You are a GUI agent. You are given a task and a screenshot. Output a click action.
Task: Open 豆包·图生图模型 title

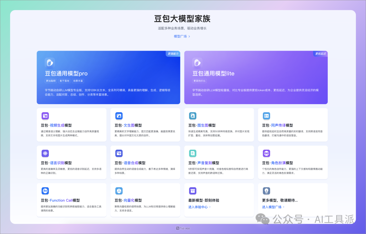click(202, 125)
